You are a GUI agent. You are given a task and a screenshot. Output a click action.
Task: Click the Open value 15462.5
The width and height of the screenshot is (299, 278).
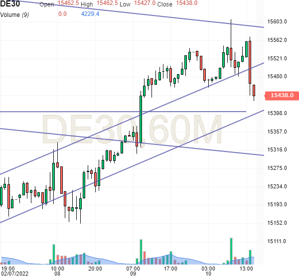tap(69, 3)
